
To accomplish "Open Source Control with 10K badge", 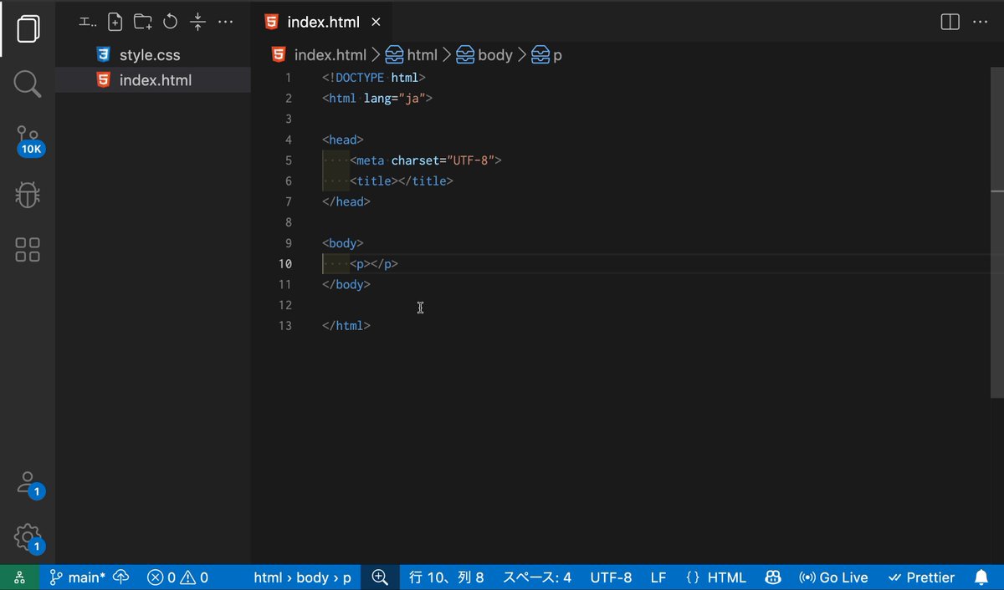I will tap(28, 139).
